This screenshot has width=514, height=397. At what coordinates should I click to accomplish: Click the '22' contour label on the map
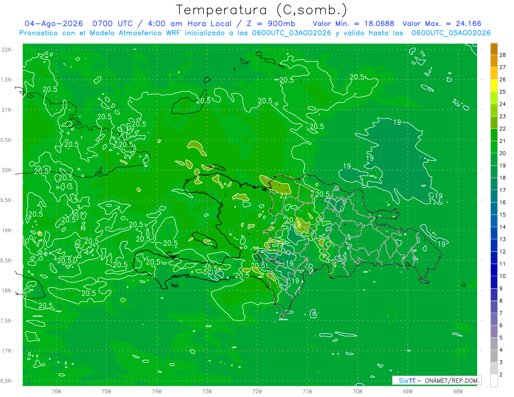pyautogui.click(x=283, y=195)
